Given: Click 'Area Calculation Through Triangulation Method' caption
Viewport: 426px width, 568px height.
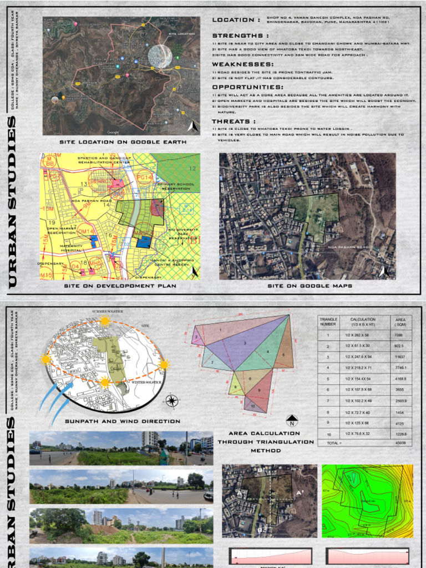Looking at the screenshot, I should (266, 442).
